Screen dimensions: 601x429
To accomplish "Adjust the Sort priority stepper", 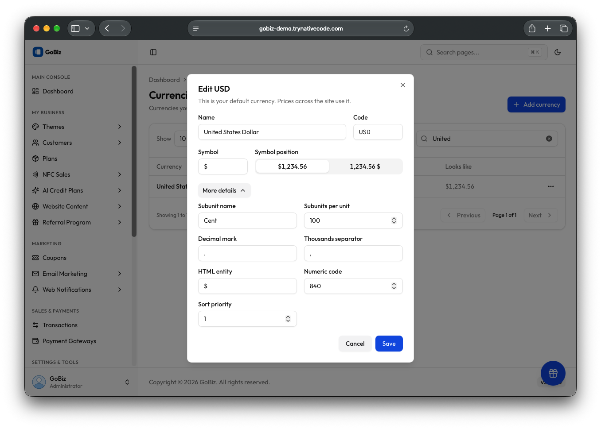I will tap(288, 319).
